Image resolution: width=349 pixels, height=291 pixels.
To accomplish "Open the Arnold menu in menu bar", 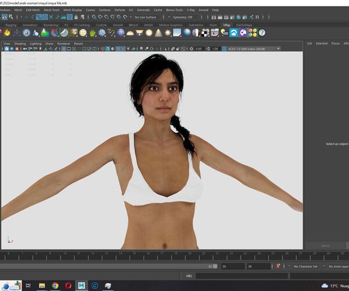I will point(204,10).
